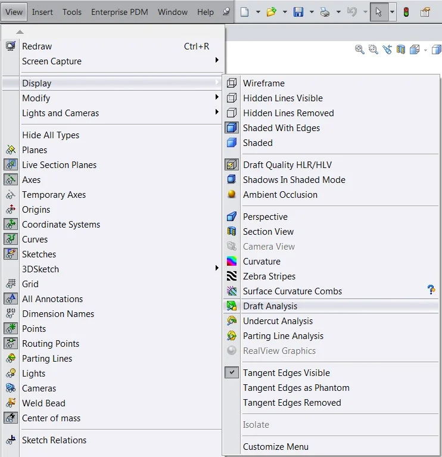Toggle Sketches visibility
442x457 pixels.
click(11, 254)
